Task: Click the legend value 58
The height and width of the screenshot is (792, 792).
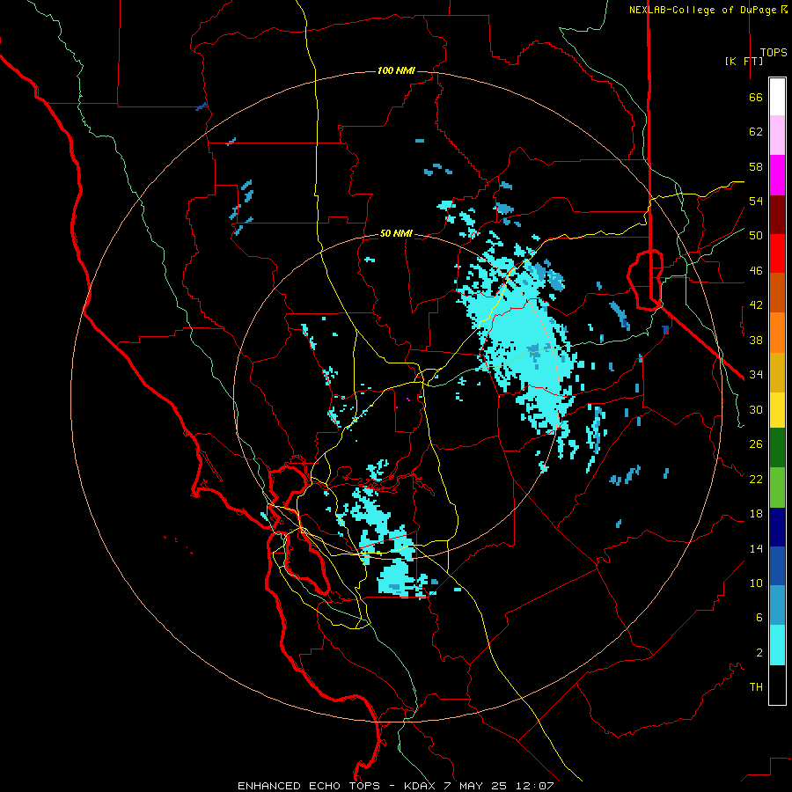Action: 756,166
